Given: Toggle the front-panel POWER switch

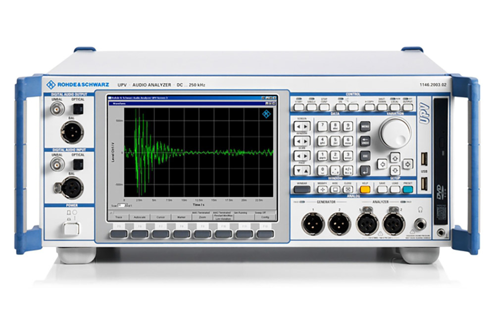Looking at the screenshot, I should (x=70, y=229).
